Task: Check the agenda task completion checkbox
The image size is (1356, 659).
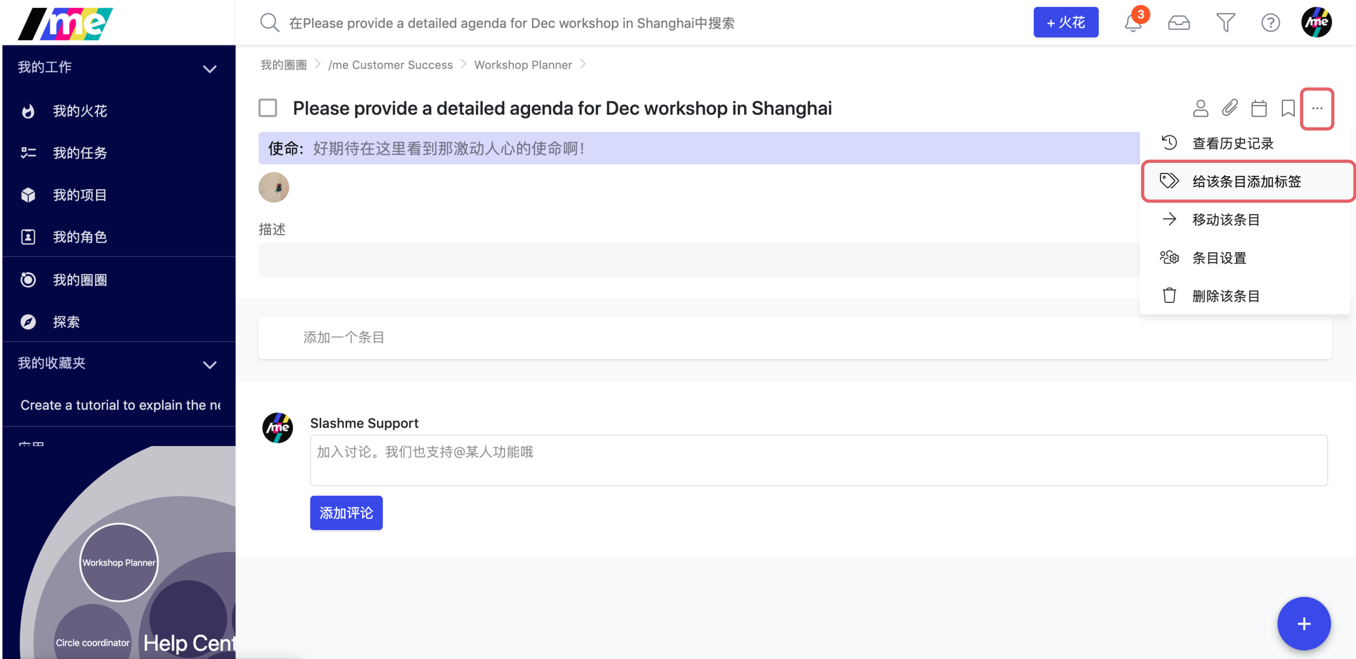Action: [x=268, y=108]
